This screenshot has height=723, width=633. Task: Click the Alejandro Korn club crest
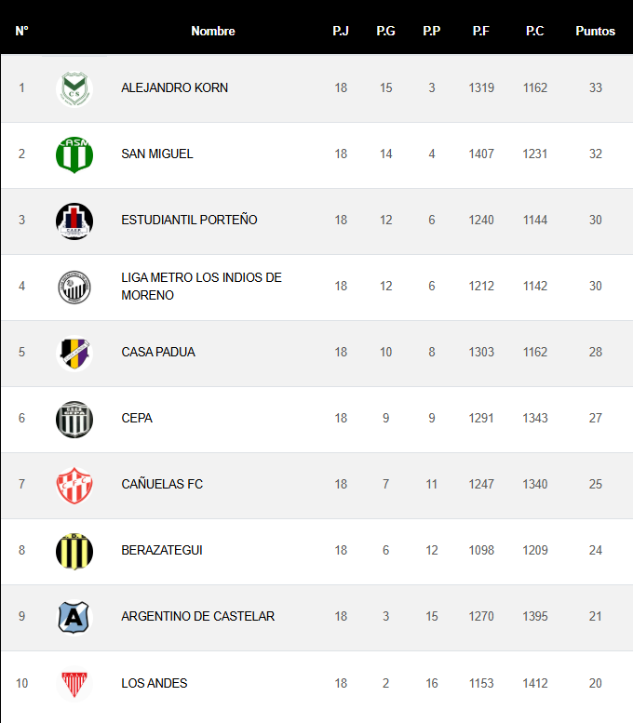pos(74,88)
